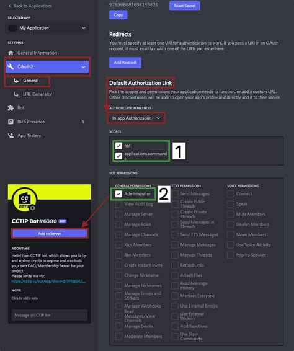Click the My Application avatar icon
This screenshot has width=294, height=351.
click(x=12, y=28)
